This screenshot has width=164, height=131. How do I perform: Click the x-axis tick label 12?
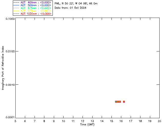pos(83,121)
